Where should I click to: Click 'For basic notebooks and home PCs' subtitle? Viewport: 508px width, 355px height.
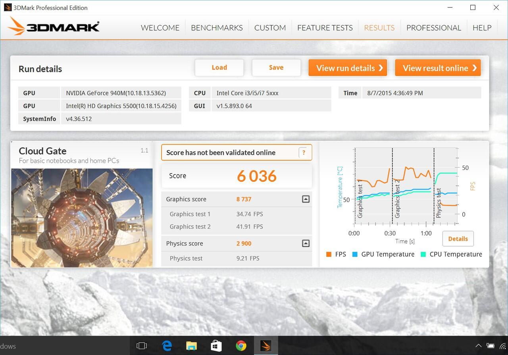click(69, 161)
